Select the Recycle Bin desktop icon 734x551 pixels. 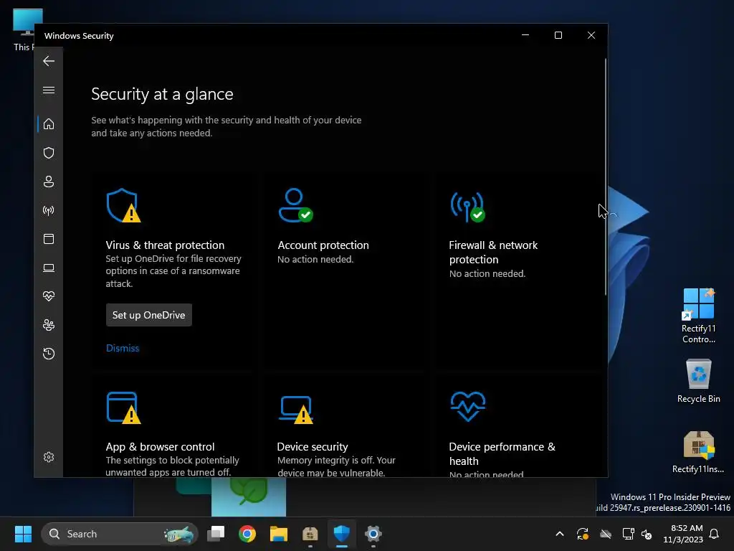pyautogui.click(x=698, y=381)
